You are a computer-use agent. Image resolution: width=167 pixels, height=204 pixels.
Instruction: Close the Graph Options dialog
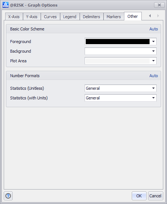[159, 5]
